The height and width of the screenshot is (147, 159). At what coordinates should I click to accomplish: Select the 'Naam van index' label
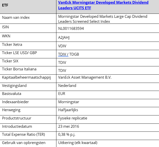(x=16, y=18)
